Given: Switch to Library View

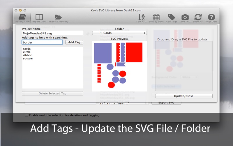Looking at the screenshot, I should [22, 18].
